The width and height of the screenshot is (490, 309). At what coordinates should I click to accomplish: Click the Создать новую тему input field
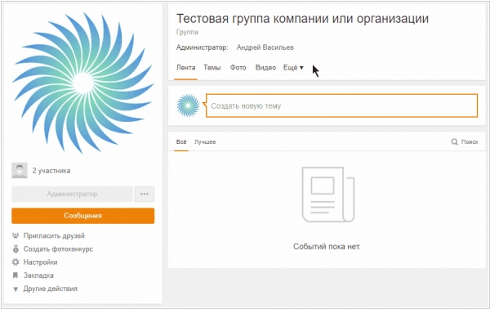[x=341, y=105]
